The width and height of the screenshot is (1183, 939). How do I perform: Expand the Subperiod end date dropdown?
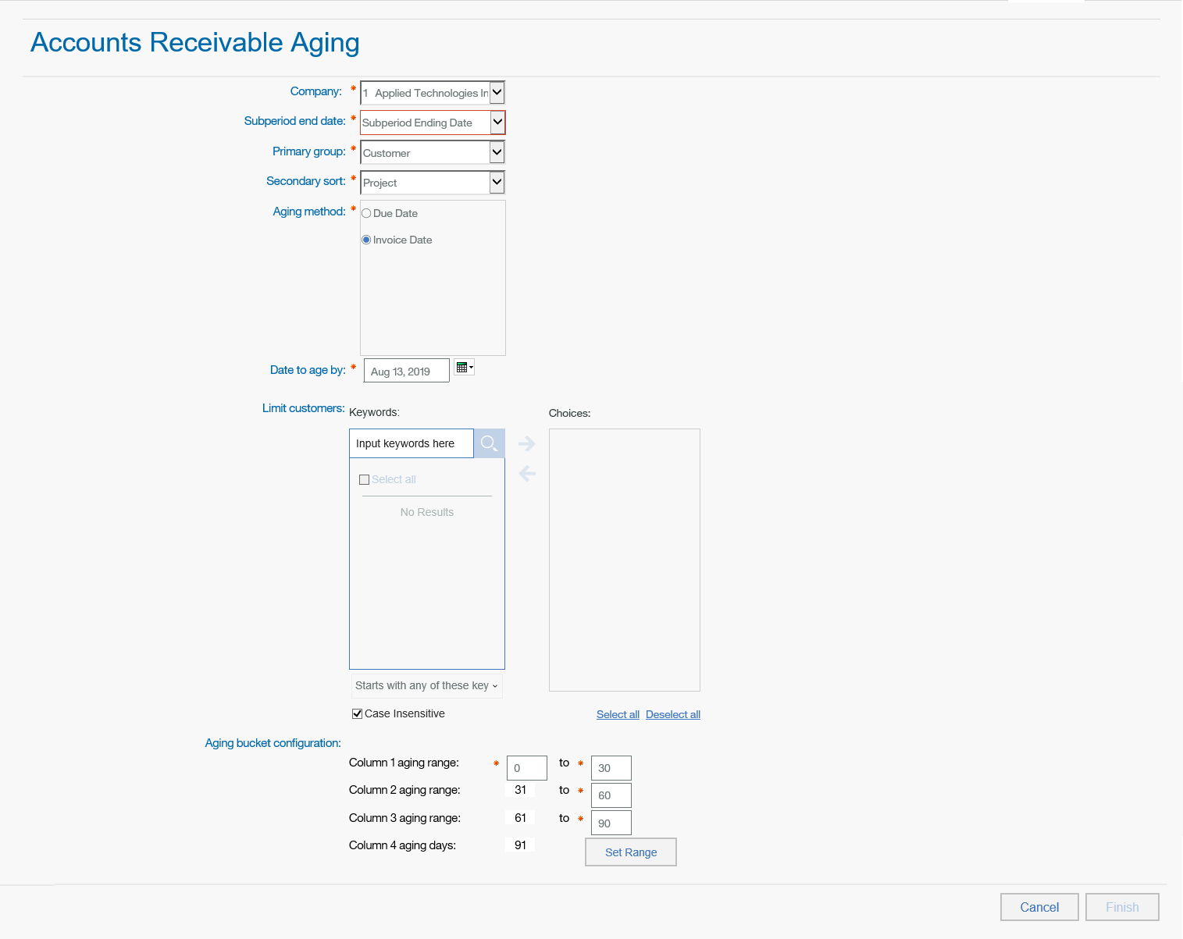497,123
